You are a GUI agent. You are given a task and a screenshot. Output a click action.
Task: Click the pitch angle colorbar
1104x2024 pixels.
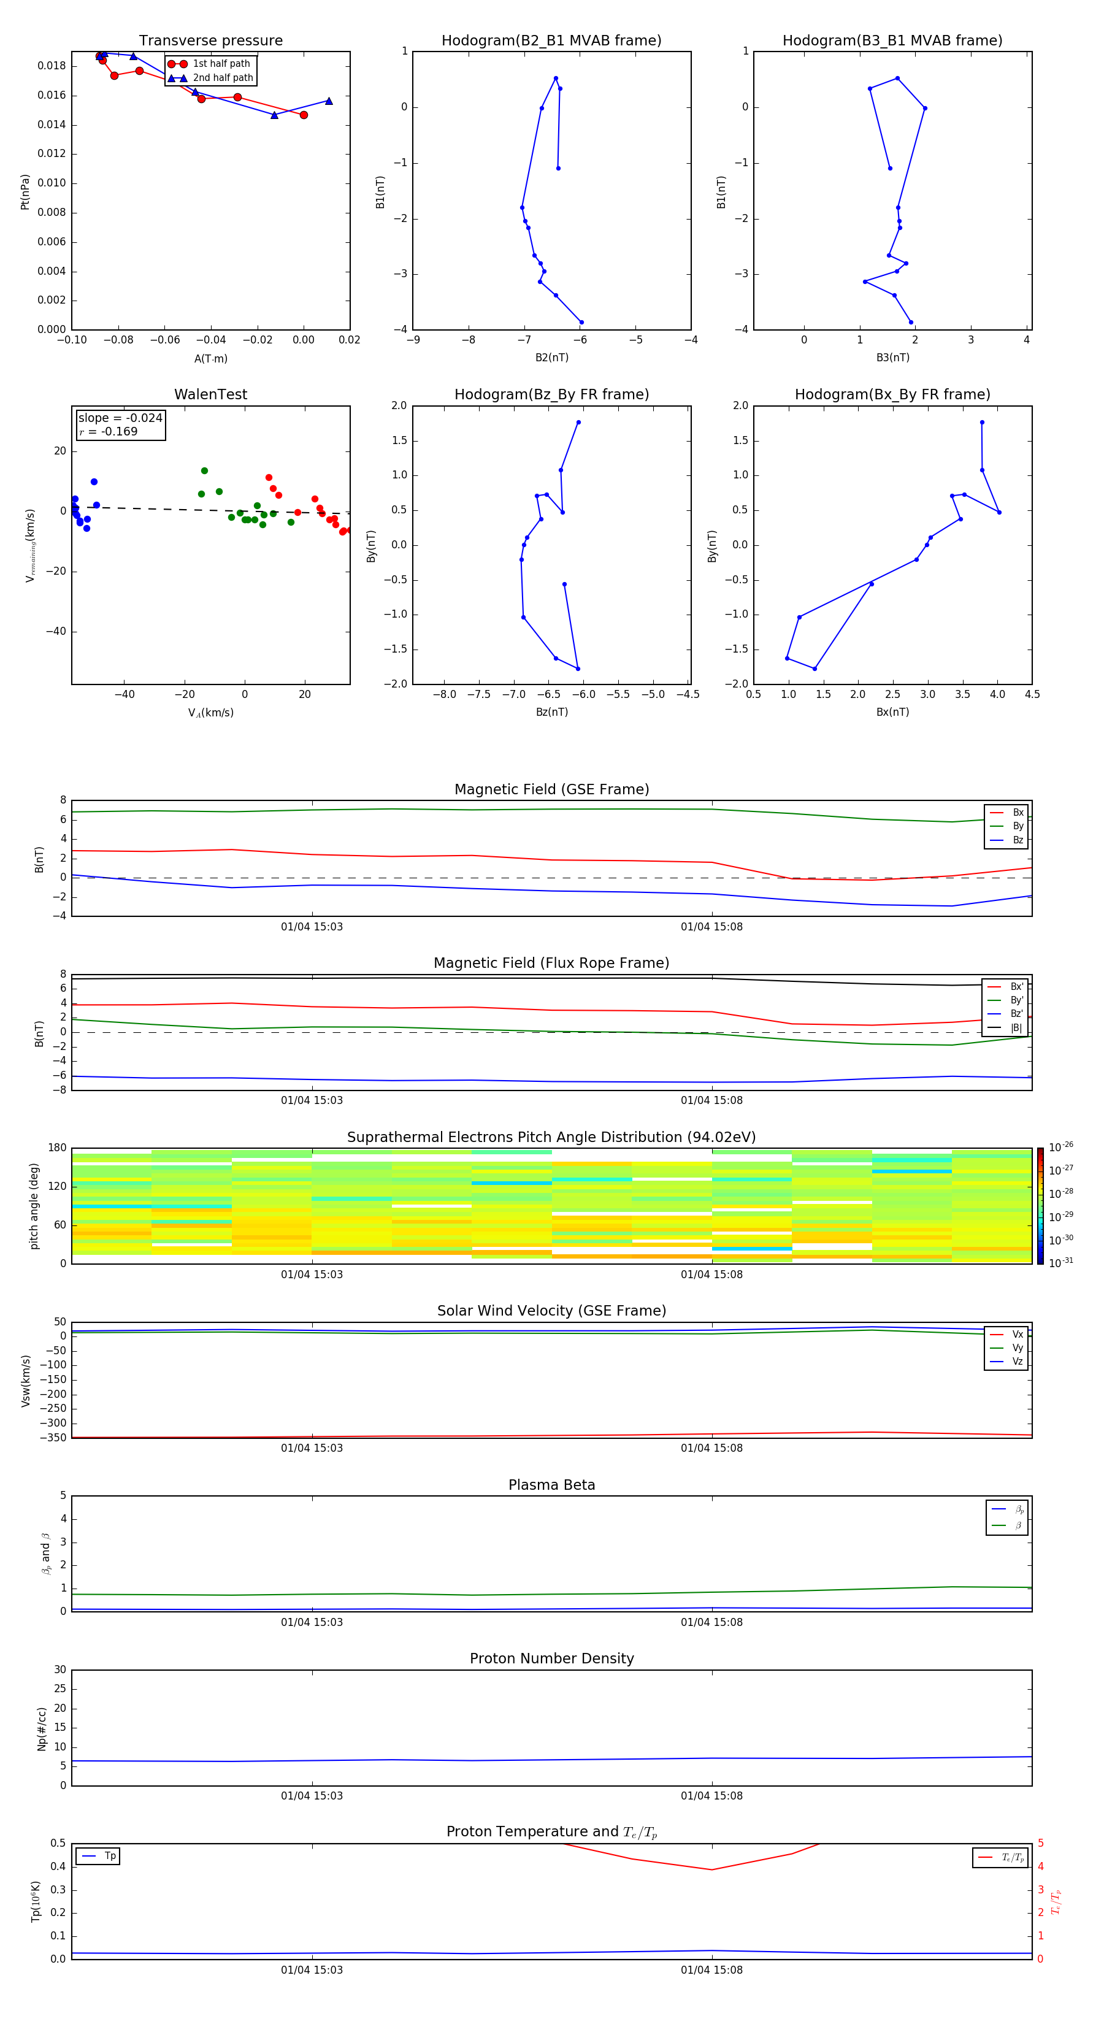pos(1040,1206)
